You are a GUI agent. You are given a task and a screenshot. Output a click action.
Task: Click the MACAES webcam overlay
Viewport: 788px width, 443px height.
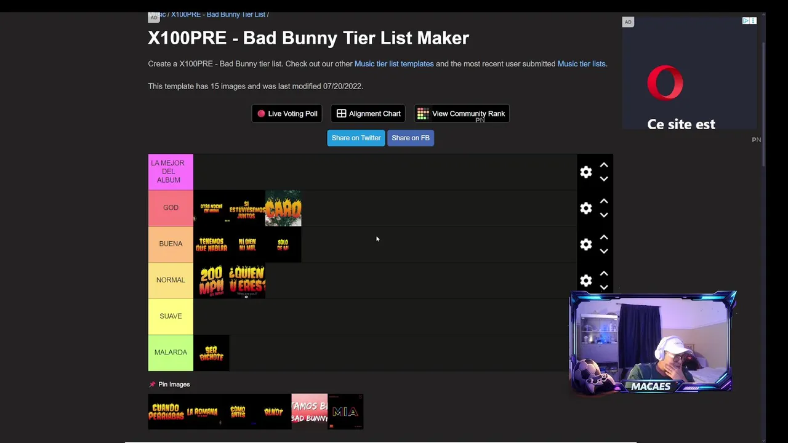coord(652,343)
